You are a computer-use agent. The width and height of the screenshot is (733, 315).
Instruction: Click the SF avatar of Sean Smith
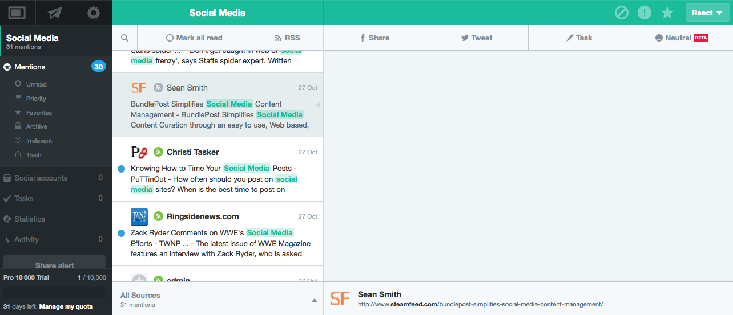coord(139,88)
